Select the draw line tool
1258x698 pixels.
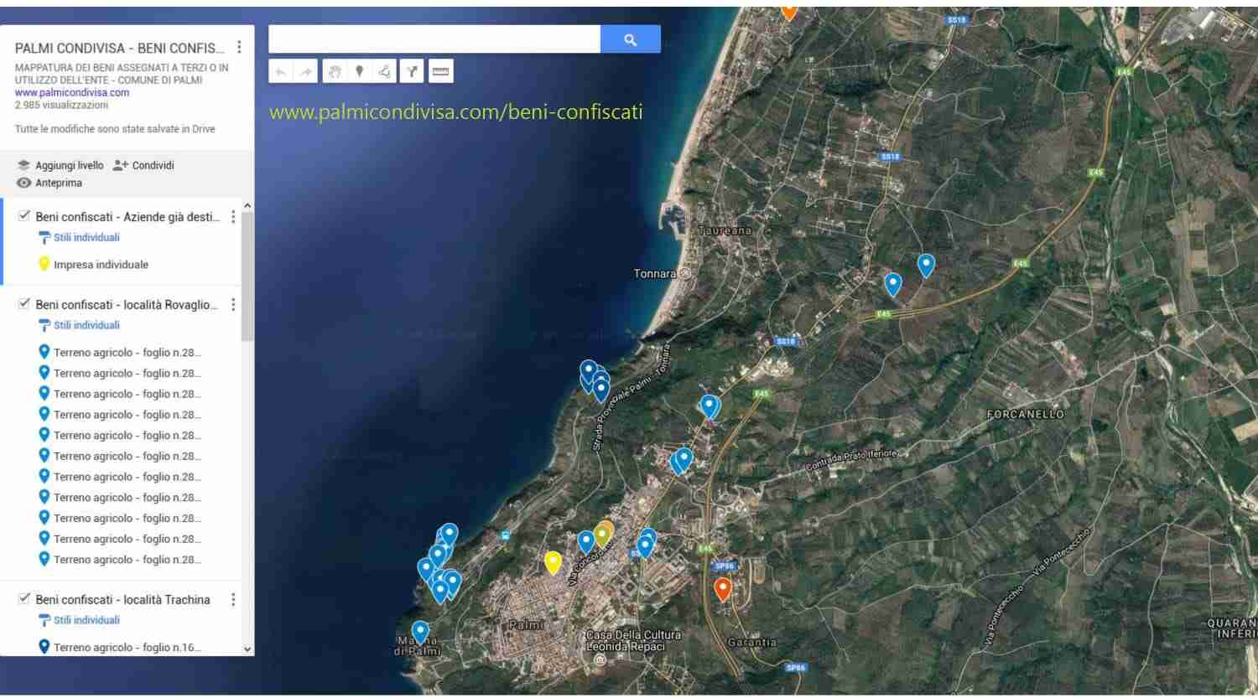click(x=385, y=72)
